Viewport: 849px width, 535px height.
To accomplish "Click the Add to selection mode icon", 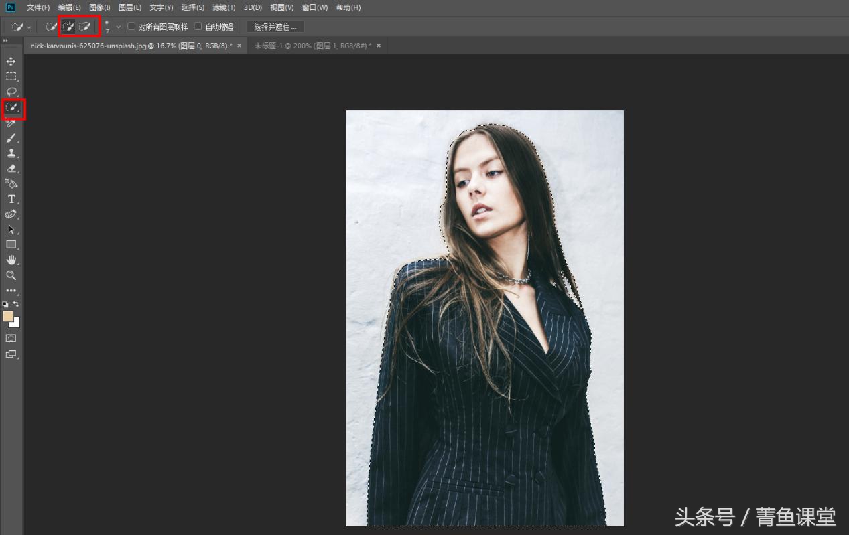I will (68, 27).
